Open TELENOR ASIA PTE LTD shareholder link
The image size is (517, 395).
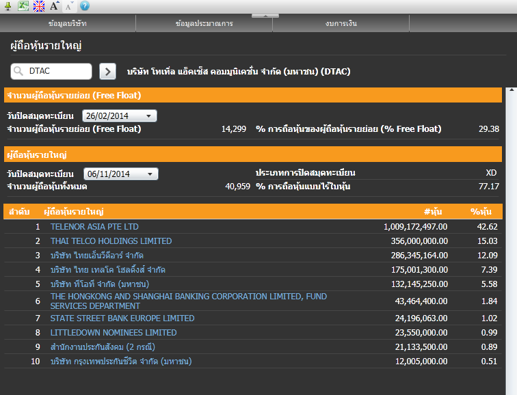pos(94,227)
